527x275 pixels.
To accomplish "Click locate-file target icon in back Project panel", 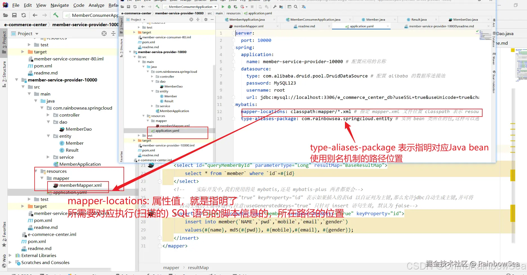I will pyautogui.click(x=104, y=33).
